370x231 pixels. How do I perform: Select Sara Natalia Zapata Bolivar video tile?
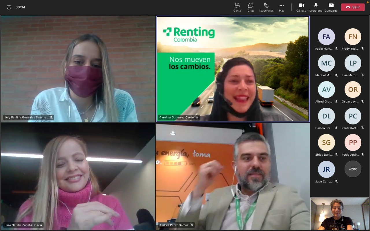78,176
